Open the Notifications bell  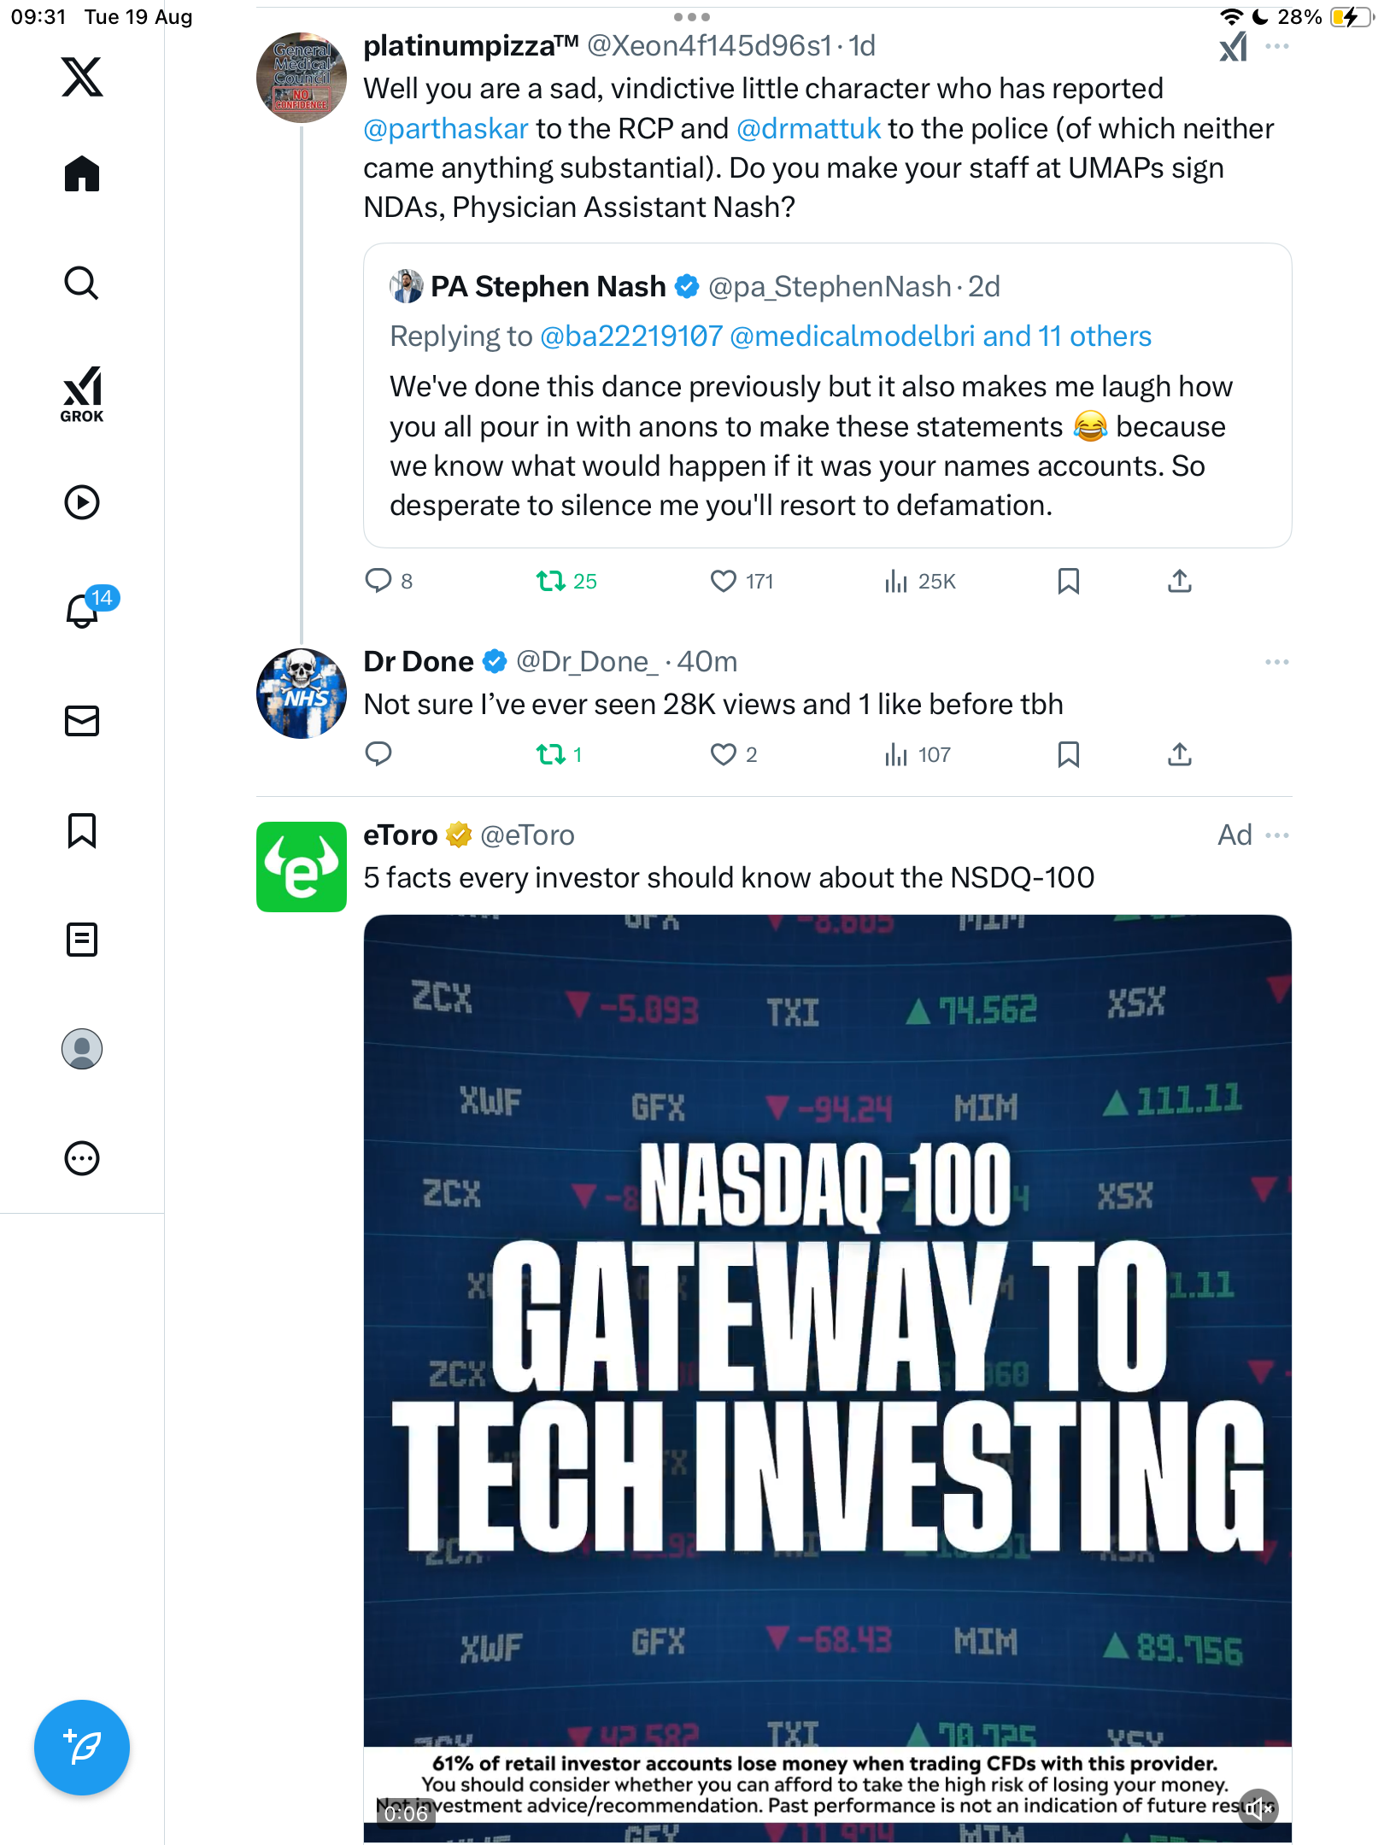coord(82,611)
